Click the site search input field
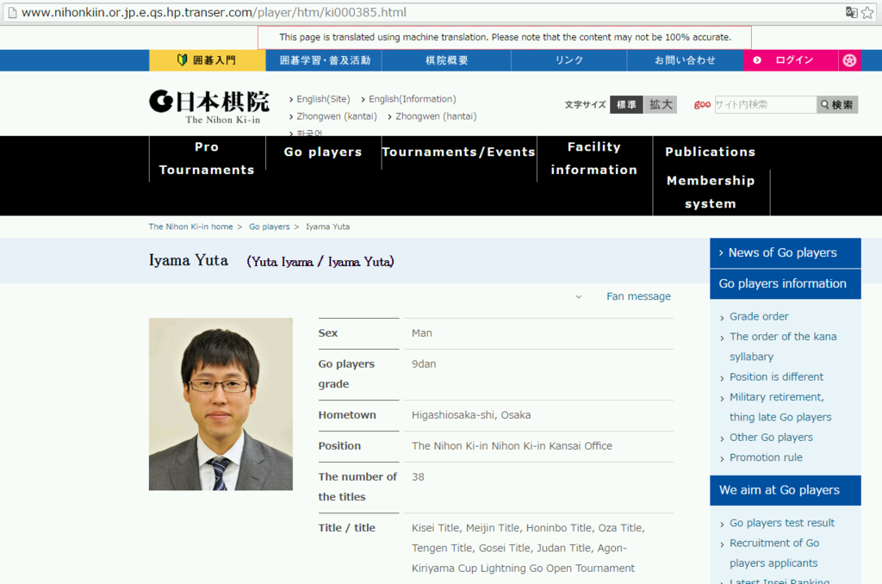 point(766,104)
